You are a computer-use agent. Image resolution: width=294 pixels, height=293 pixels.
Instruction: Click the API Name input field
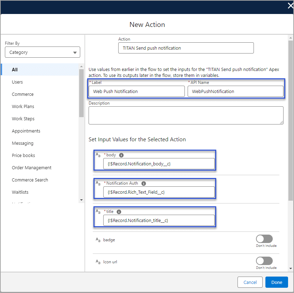(x=235, y=91)
